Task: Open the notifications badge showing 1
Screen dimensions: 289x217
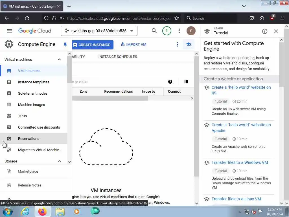Action: (167, 31)
